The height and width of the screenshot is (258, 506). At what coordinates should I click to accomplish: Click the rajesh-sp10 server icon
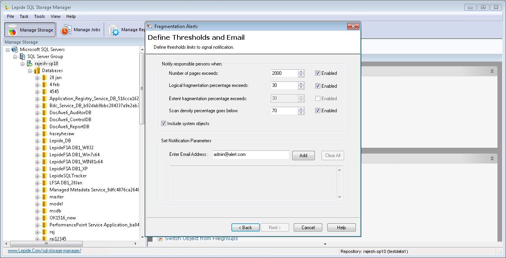point(30,64)
